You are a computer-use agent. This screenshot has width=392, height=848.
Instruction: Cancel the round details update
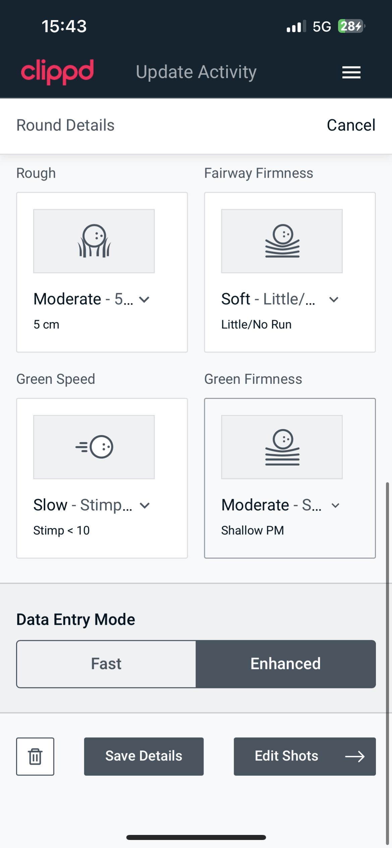(351, 125)
